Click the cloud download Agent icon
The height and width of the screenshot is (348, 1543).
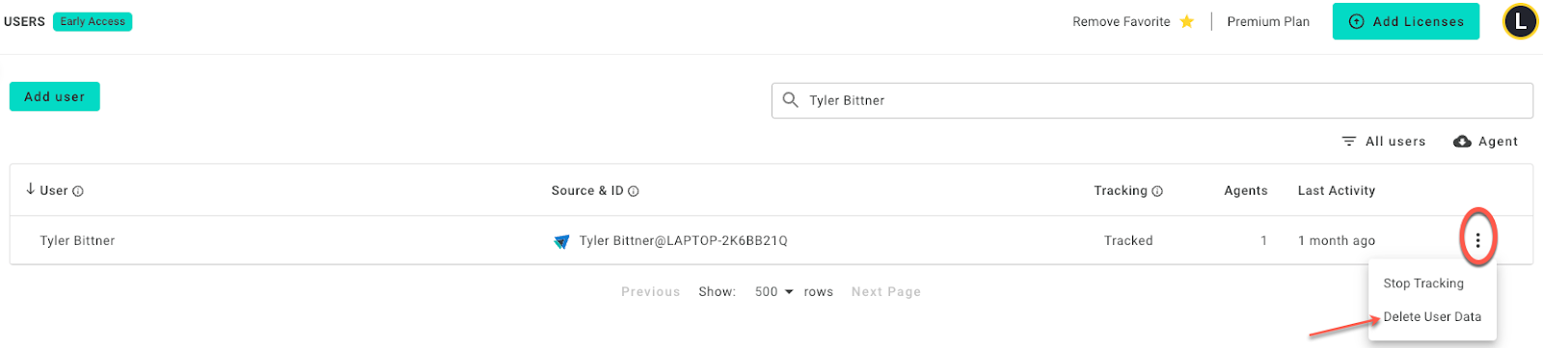point(1462,142)
